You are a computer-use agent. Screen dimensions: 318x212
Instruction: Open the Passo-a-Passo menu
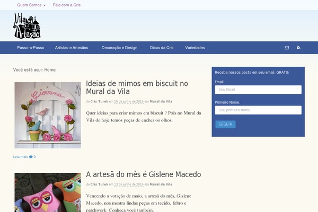point(31,48)
